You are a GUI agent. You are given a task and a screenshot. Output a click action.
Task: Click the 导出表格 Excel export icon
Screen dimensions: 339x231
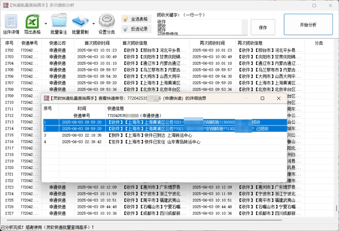[32, 24]
